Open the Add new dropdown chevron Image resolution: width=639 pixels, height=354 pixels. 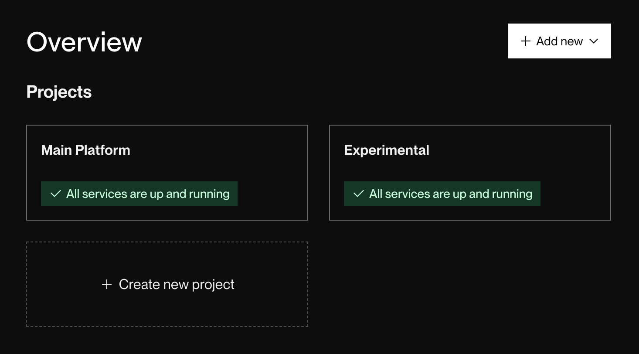593,41
